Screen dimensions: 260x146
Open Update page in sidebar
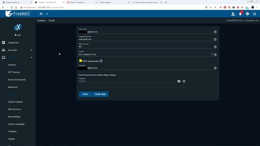11,139
